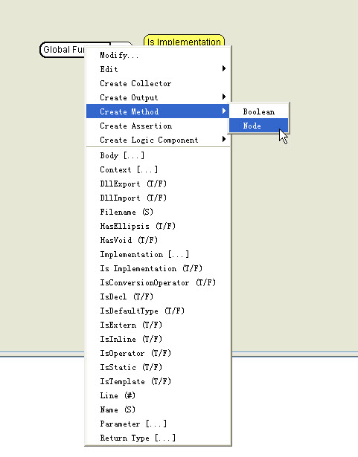Click the Create Method menu item
This screenshot has width=358, height=457.
point(158,111)
